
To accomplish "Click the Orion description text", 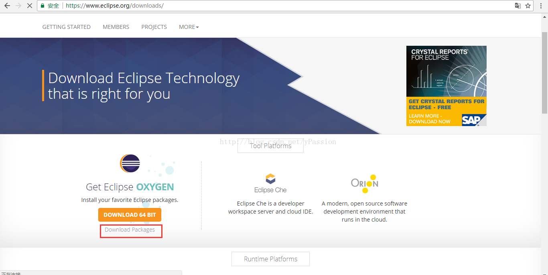I will click(365, 212).
